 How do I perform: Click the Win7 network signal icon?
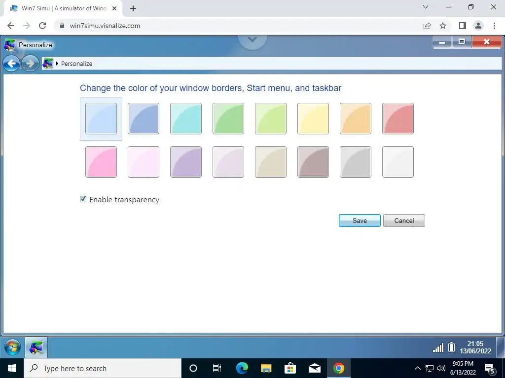438,347
